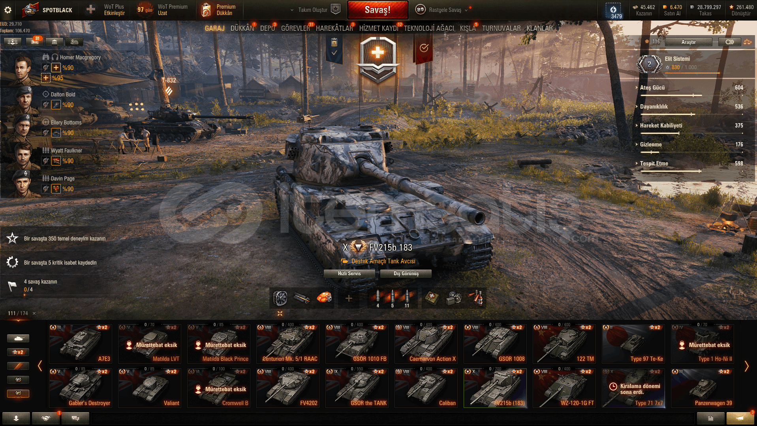Open the chat channels icon
The image size is (757, 426).
(x=75, y=418)
